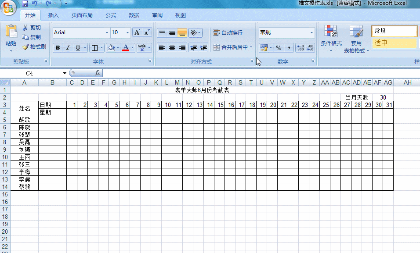Expand the borders dropdown arrow
The width and height of the screenshot is (420, 253).
tap(101, 48)
